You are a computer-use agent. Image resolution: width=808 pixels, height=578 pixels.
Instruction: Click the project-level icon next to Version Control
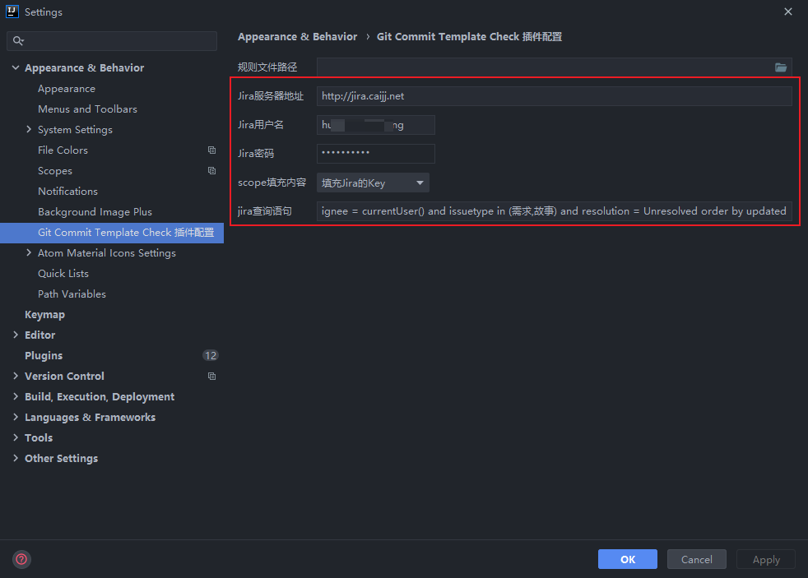pyautogui.click(x=211, y=377)
